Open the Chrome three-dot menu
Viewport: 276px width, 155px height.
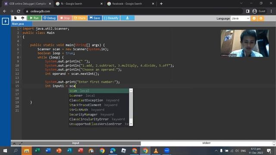(271, 11)
